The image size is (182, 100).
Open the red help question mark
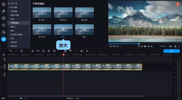pos(178,4)
